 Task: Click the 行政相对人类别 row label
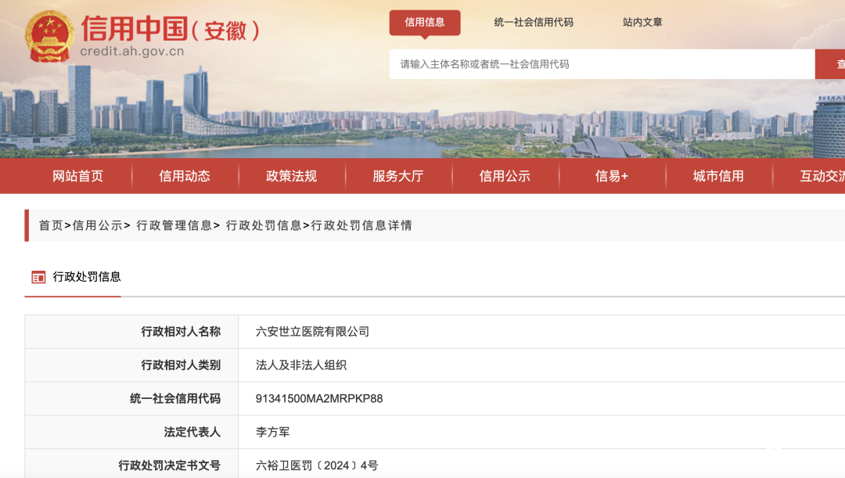click(181, 365)
